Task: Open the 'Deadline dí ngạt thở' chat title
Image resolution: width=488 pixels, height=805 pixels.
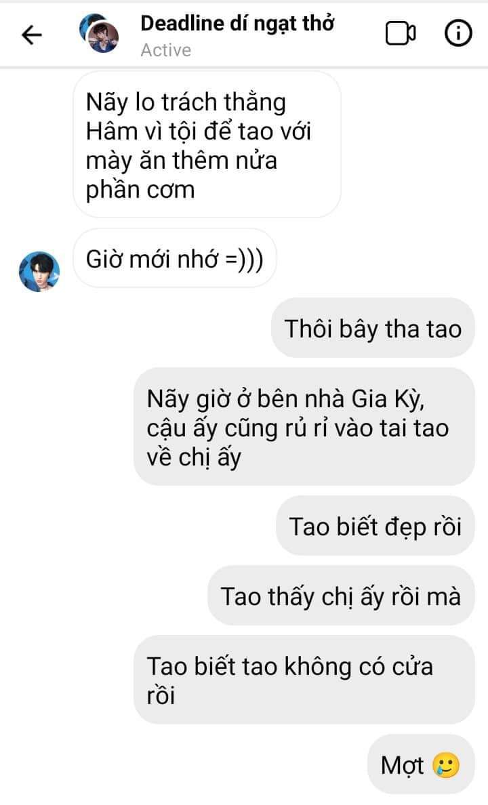Action: pos(237,24)
